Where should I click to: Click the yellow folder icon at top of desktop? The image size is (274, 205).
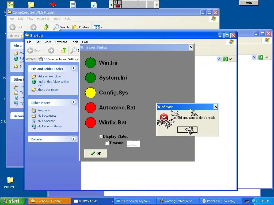coord(31,5)
